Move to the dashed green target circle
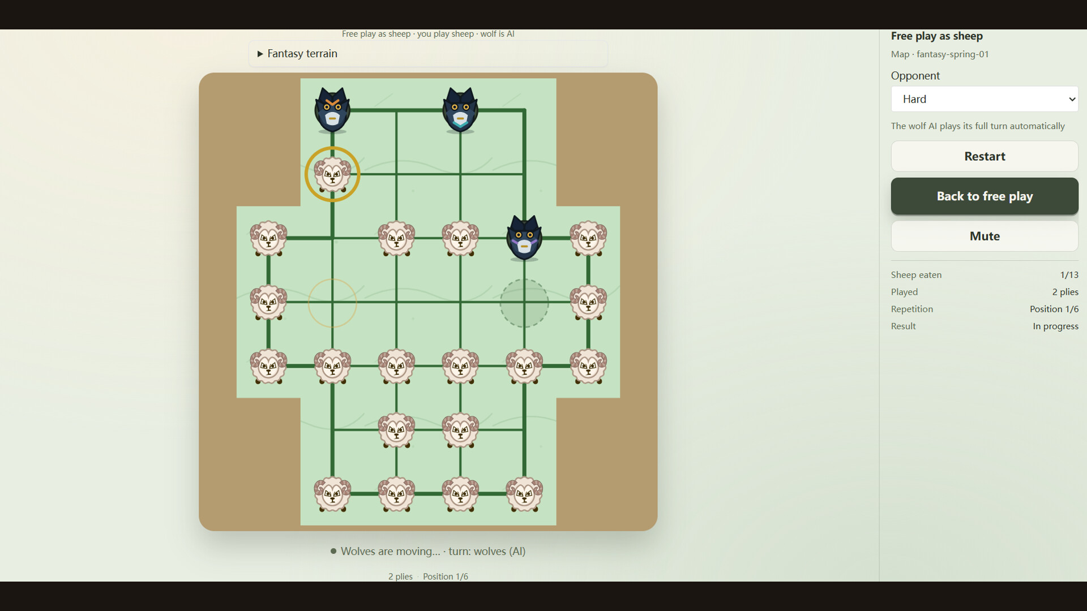Screen dimensions: 1087x611 click(x=524, y=303)
